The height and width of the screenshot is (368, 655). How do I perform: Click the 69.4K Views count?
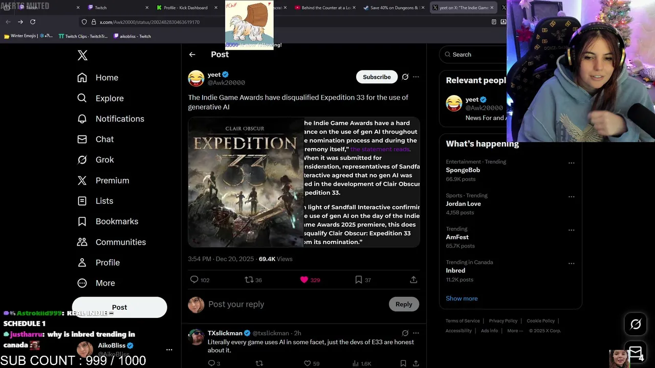(275, 259)
